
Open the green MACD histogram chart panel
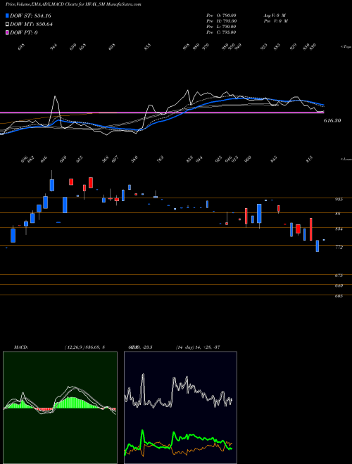(x=60, y=408)
